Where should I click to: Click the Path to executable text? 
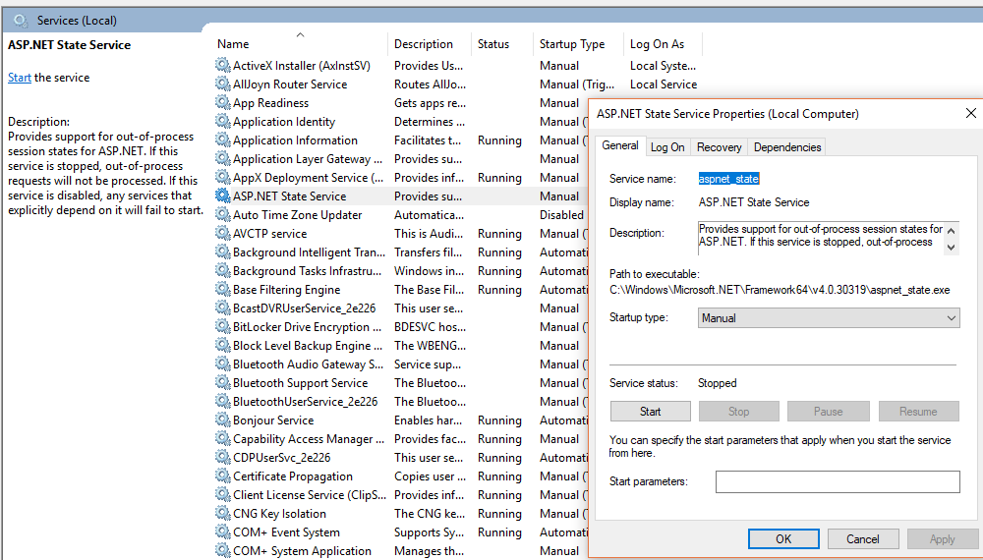pyautogui.click(x=780, y=290)
